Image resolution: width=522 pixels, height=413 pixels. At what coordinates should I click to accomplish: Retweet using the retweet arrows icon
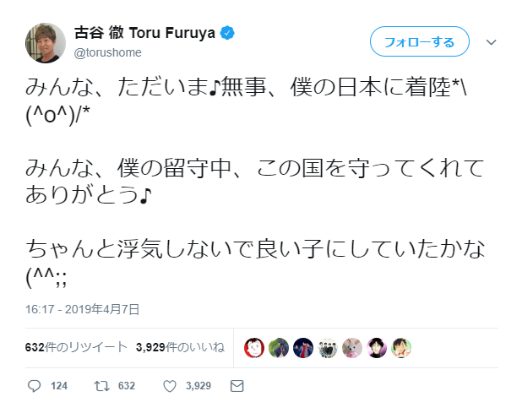101,386
